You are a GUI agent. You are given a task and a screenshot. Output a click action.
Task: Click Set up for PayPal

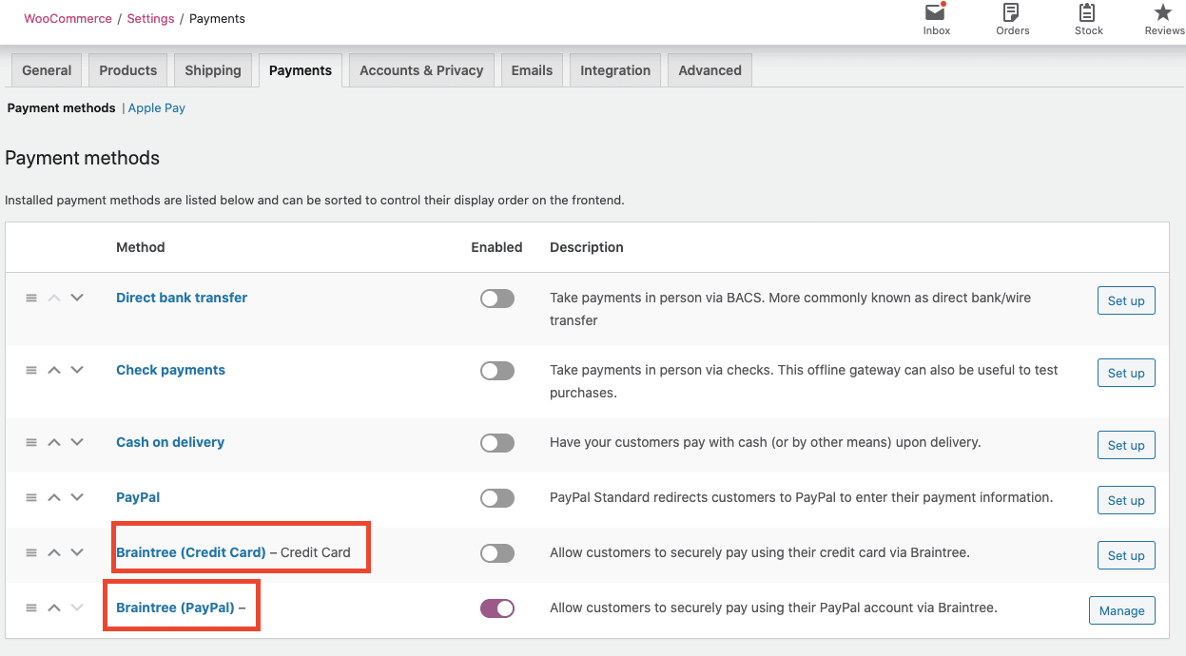[1126, 500]
